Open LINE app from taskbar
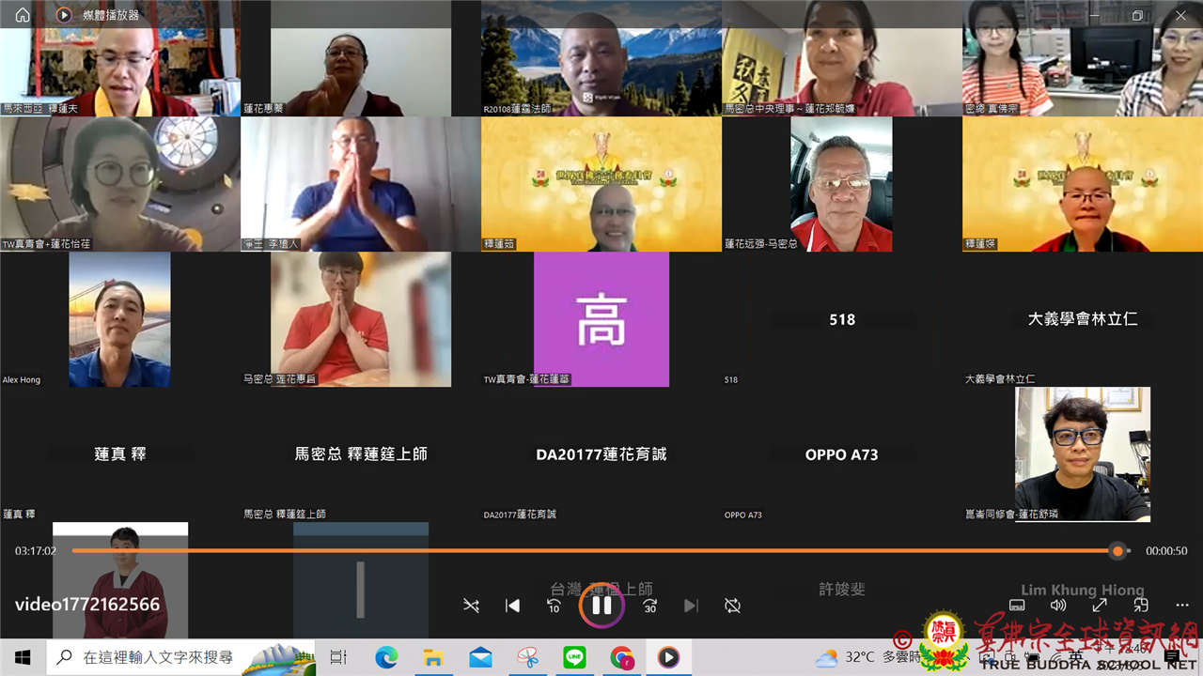Viewport: 1203px width, 676px height. (x=574, y=657)
